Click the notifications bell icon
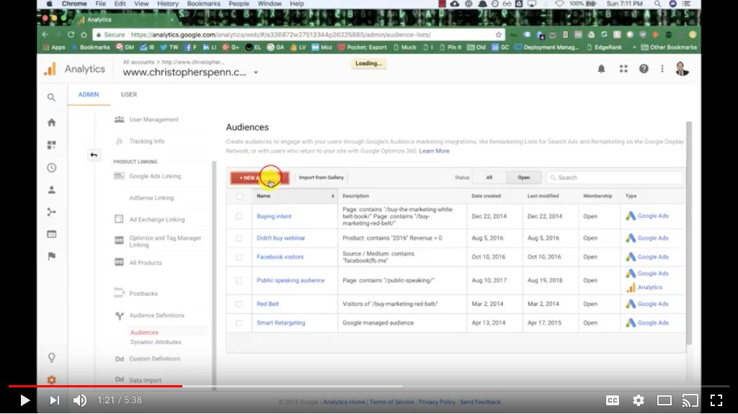Viewport: 738px width, 414px height. 601,69
